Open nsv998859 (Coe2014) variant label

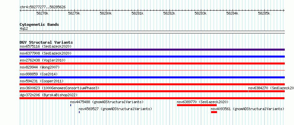[39, 74]
